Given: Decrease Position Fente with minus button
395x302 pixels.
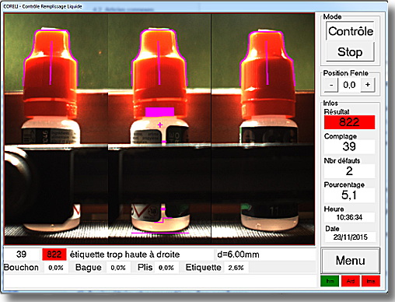Looking at the screenshot, I should (x=331, y=85).
